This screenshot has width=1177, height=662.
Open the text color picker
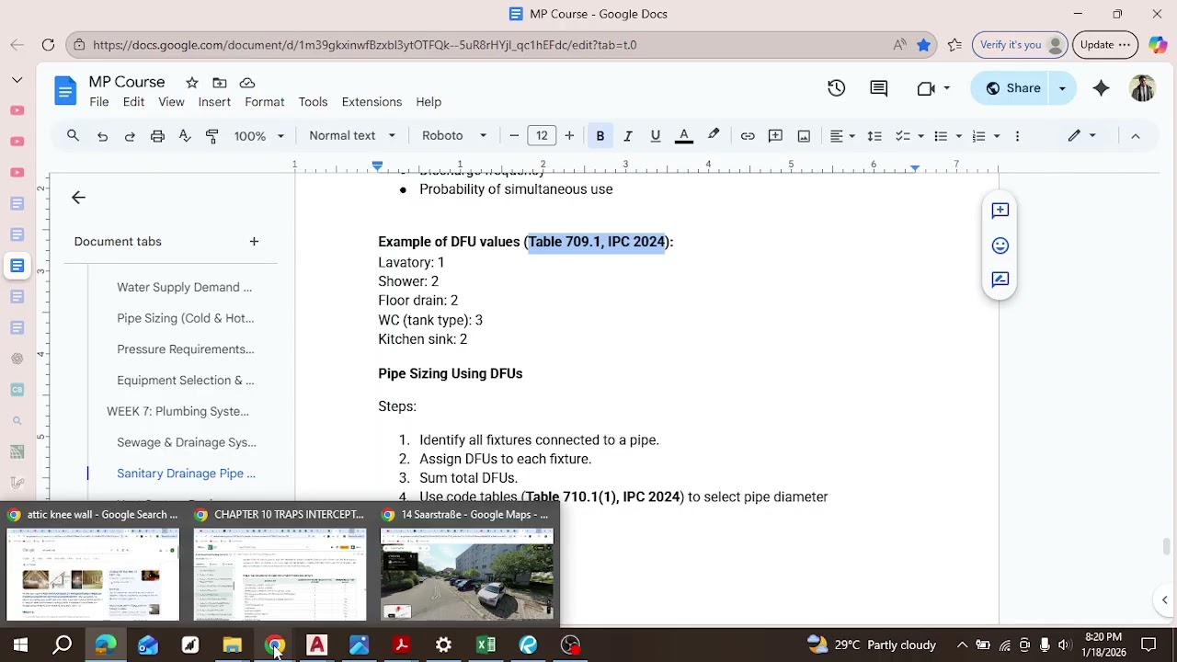[684, 136]
